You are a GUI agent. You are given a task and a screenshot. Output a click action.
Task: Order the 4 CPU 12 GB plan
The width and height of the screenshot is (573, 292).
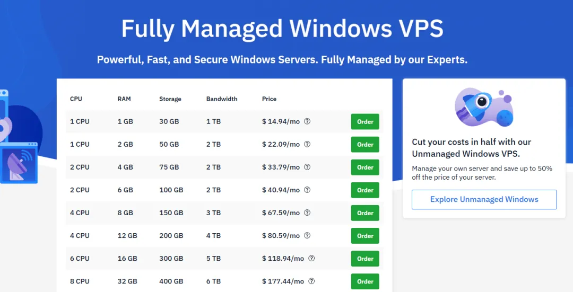click(365, 236)
